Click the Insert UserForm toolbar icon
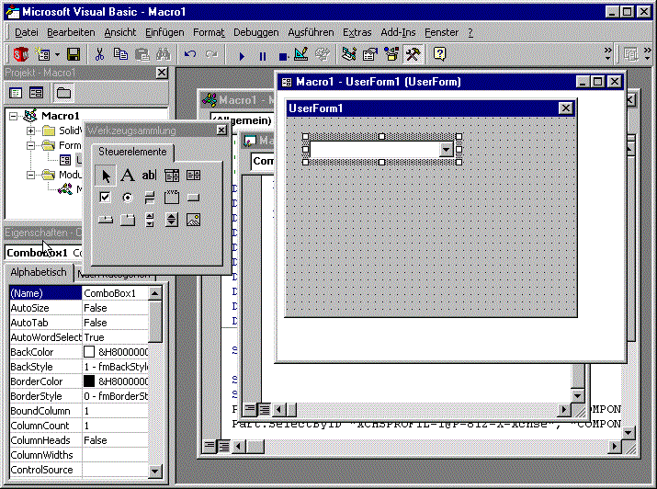Viewport: 657px width, 489px height. [x=43, y=54]
